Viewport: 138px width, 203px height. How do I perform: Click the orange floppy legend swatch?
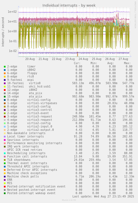coord(5,73)
